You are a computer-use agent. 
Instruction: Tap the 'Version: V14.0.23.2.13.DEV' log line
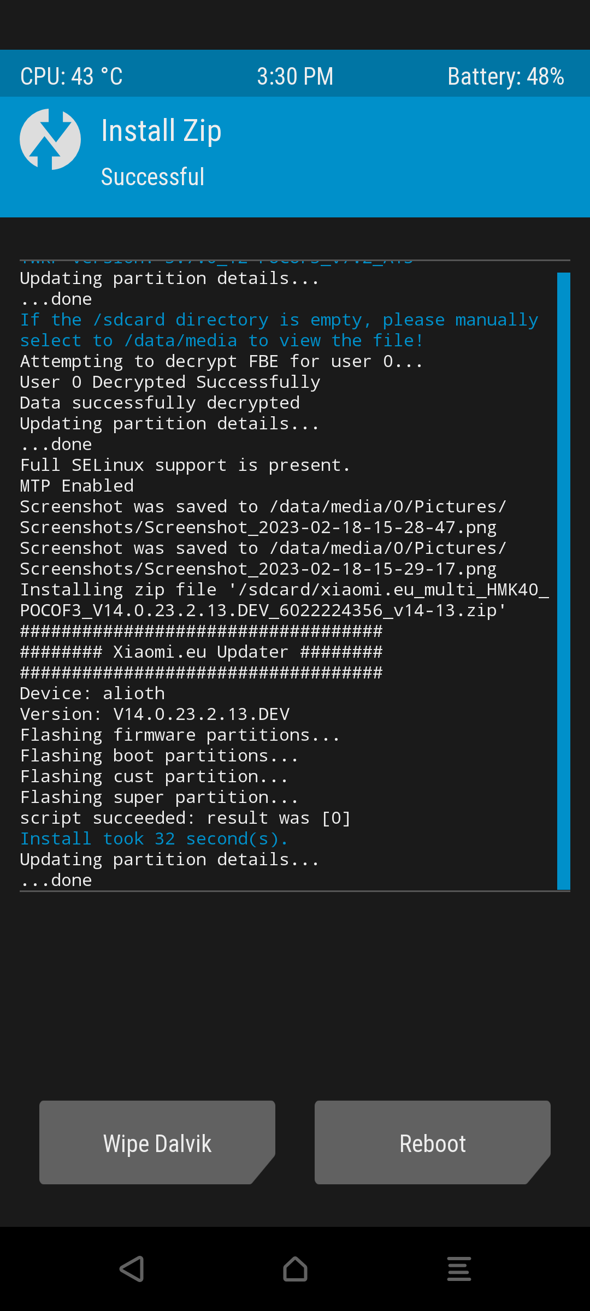coord(155,714)
